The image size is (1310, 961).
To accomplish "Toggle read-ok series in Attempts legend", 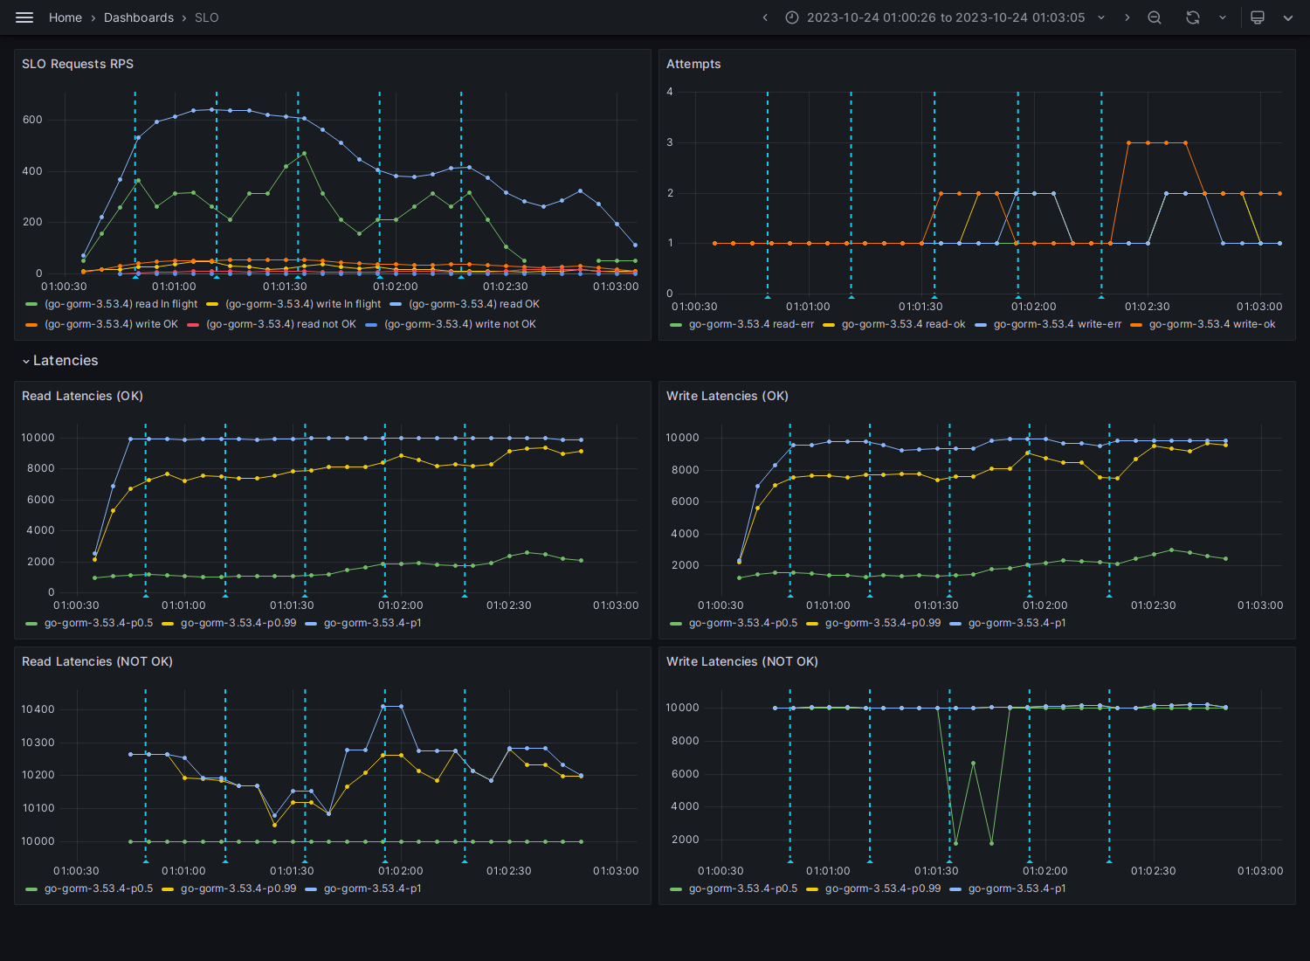I will pyautogui.click(x=904, y=324).
